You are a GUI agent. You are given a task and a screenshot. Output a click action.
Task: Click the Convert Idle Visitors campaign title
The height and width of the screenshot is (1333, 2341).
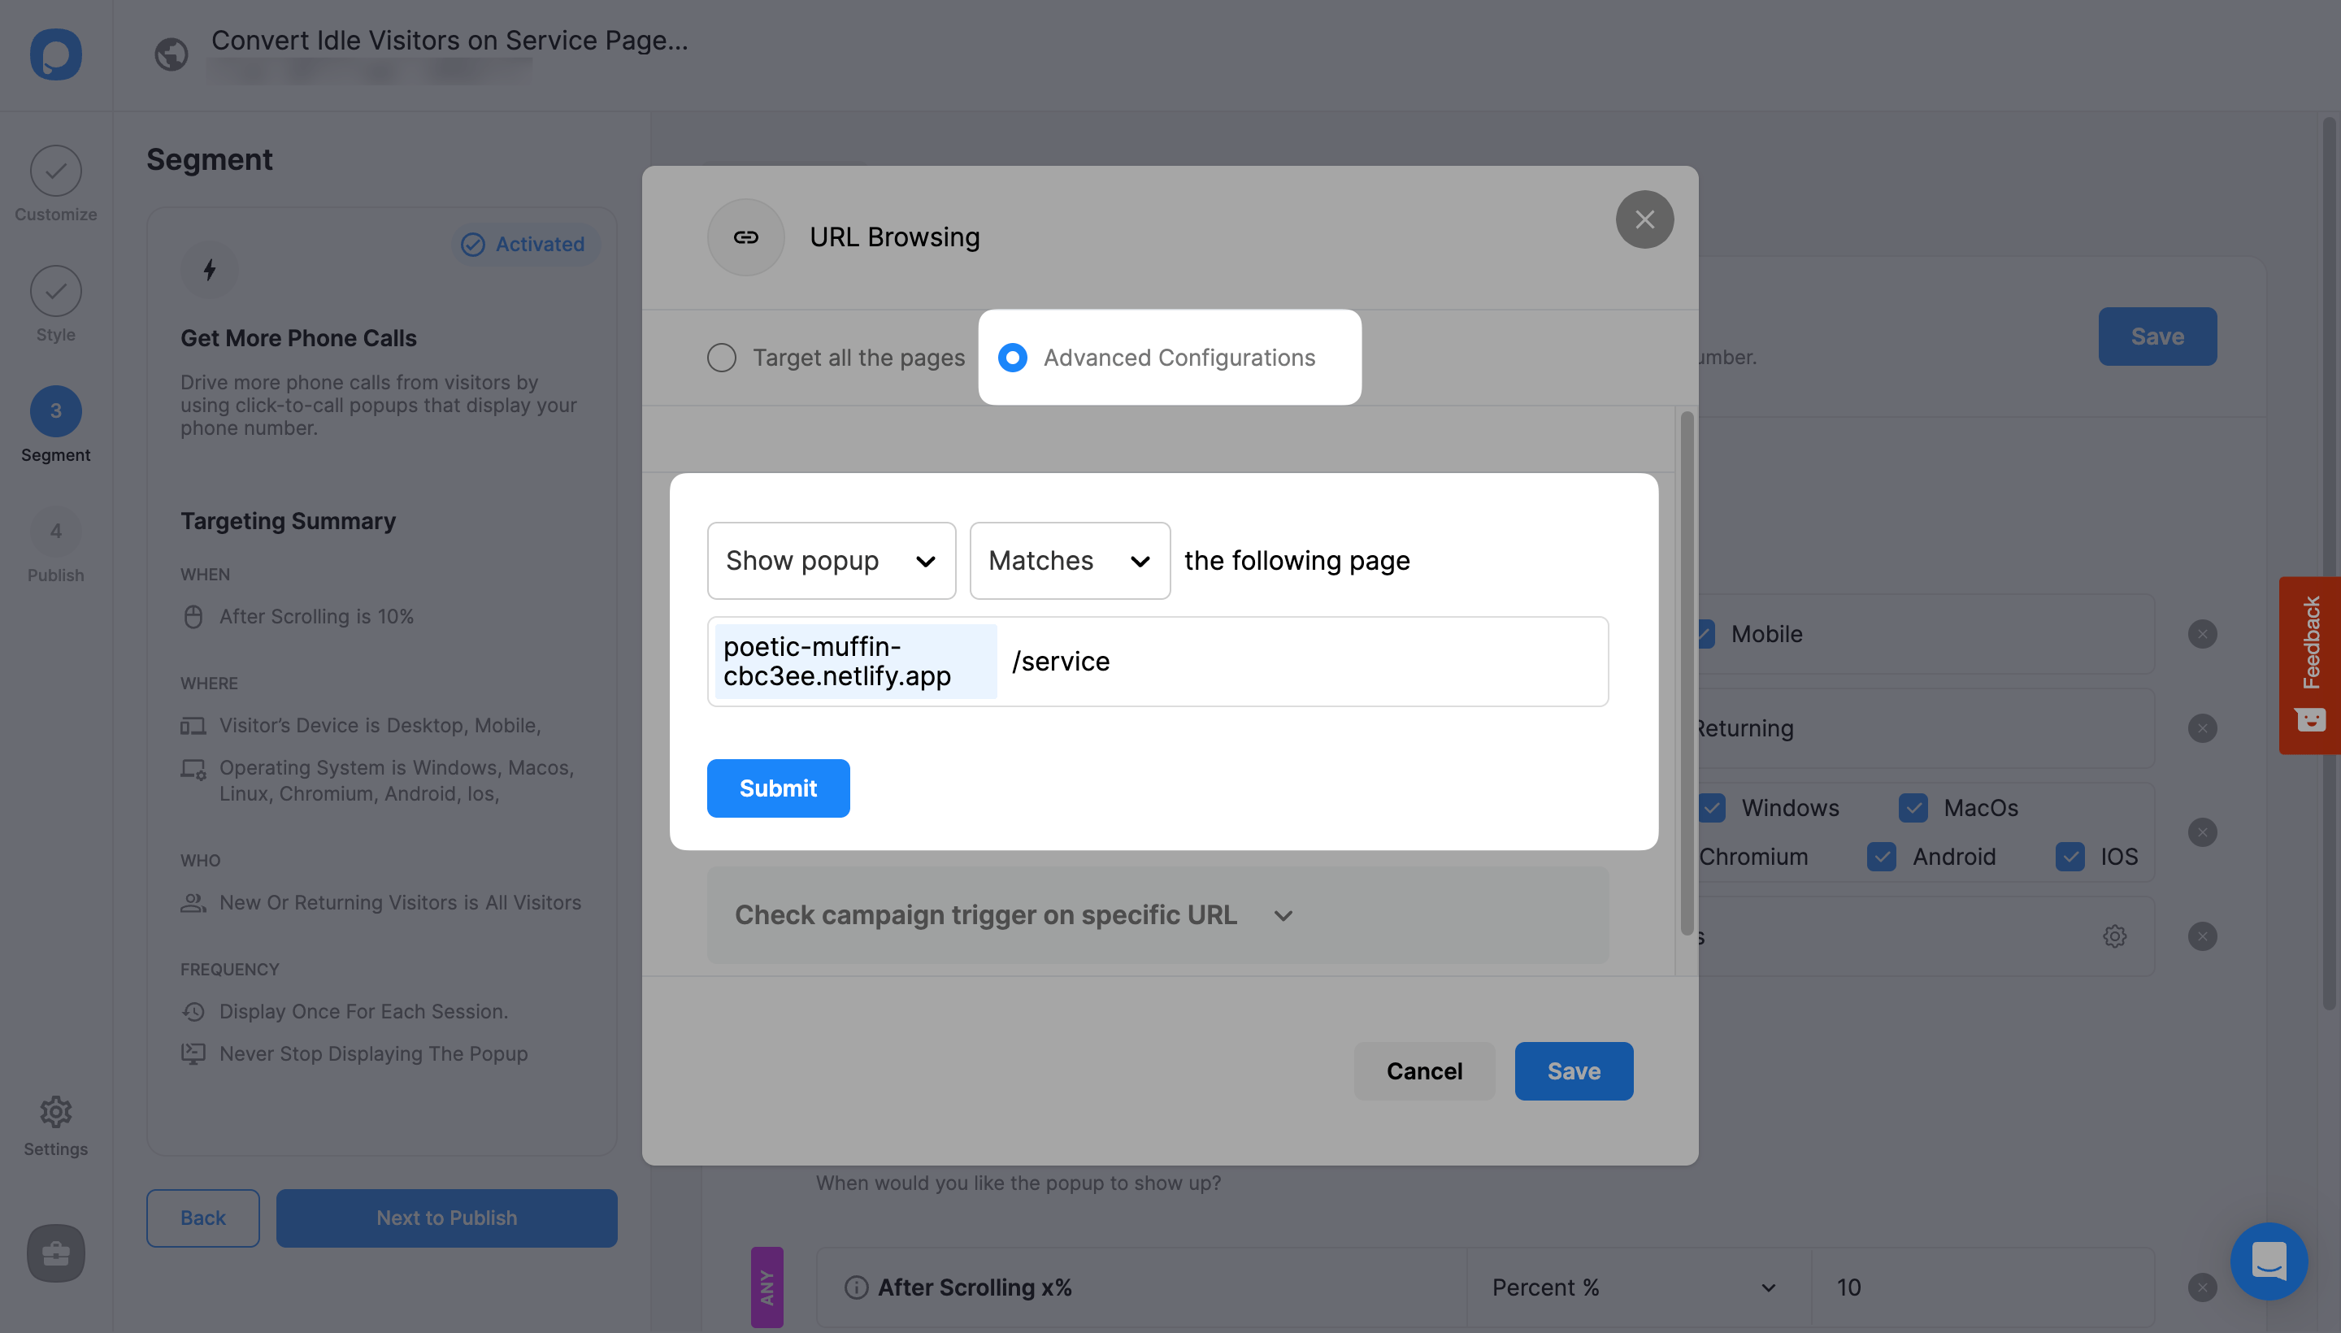[450, 41]
